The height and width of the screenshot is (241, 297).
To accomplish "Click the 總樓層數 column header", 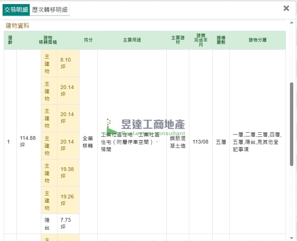I will (221, 40).
